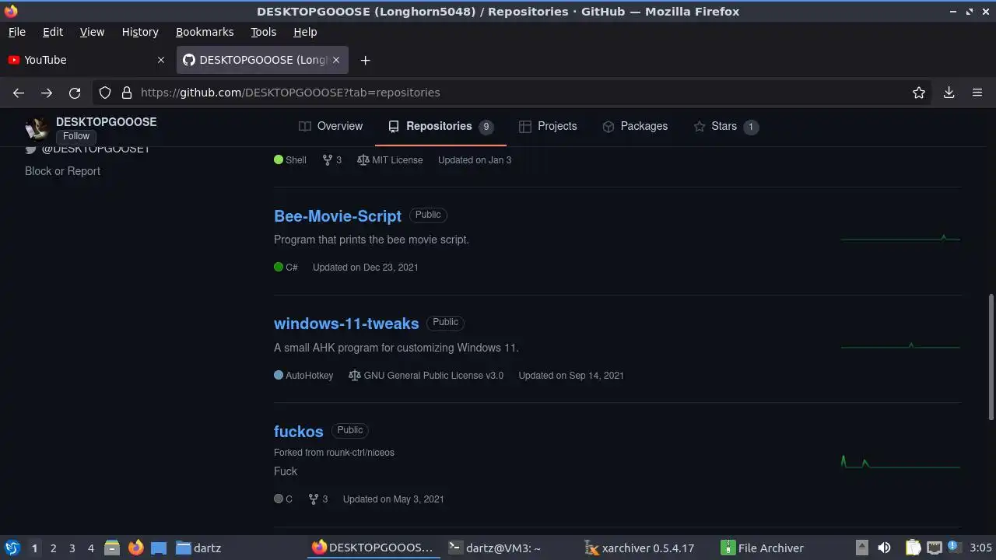Click the Bee-Movie-Script activity graph

[900, 238]
